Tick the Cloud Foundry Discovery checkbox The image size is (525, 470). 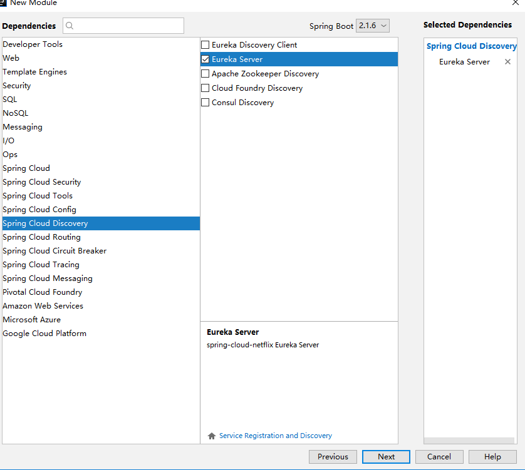coord(205,88)
